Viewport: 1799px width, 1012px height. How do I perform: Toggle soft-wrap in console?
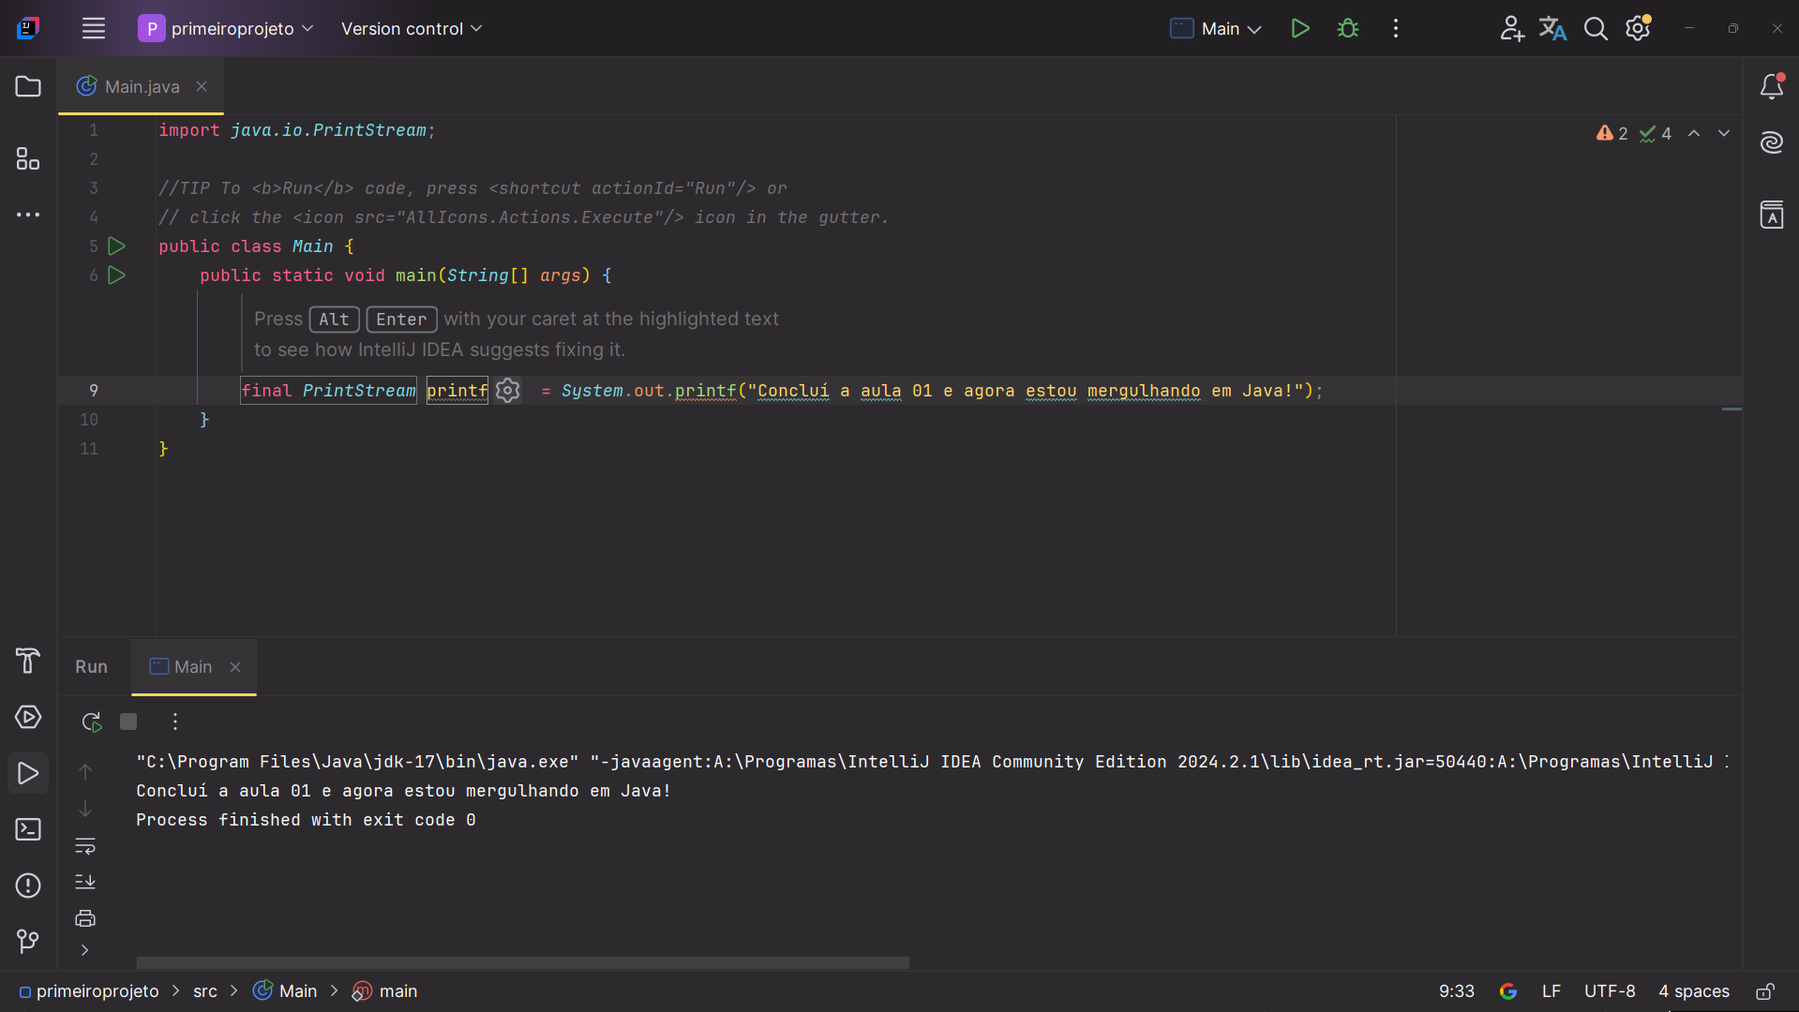pyautogui.click(x=85, y=845)
